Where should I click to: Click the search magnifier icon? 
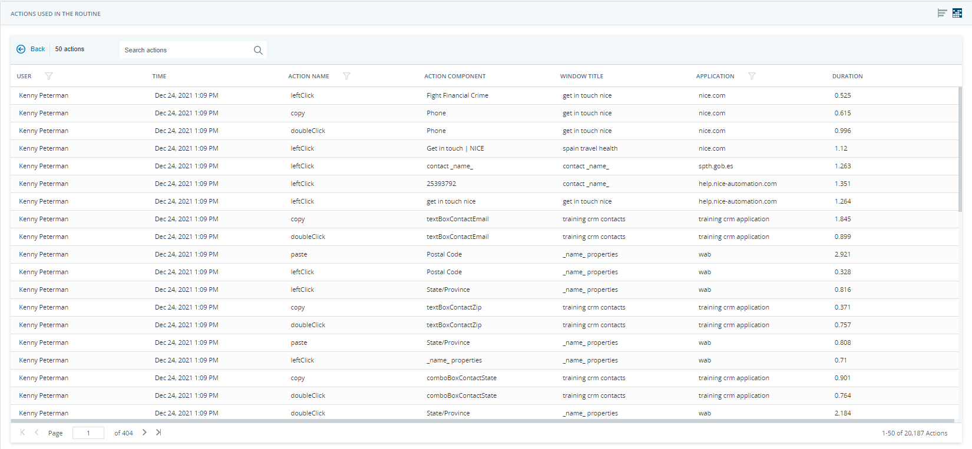[x=258, y=50]
